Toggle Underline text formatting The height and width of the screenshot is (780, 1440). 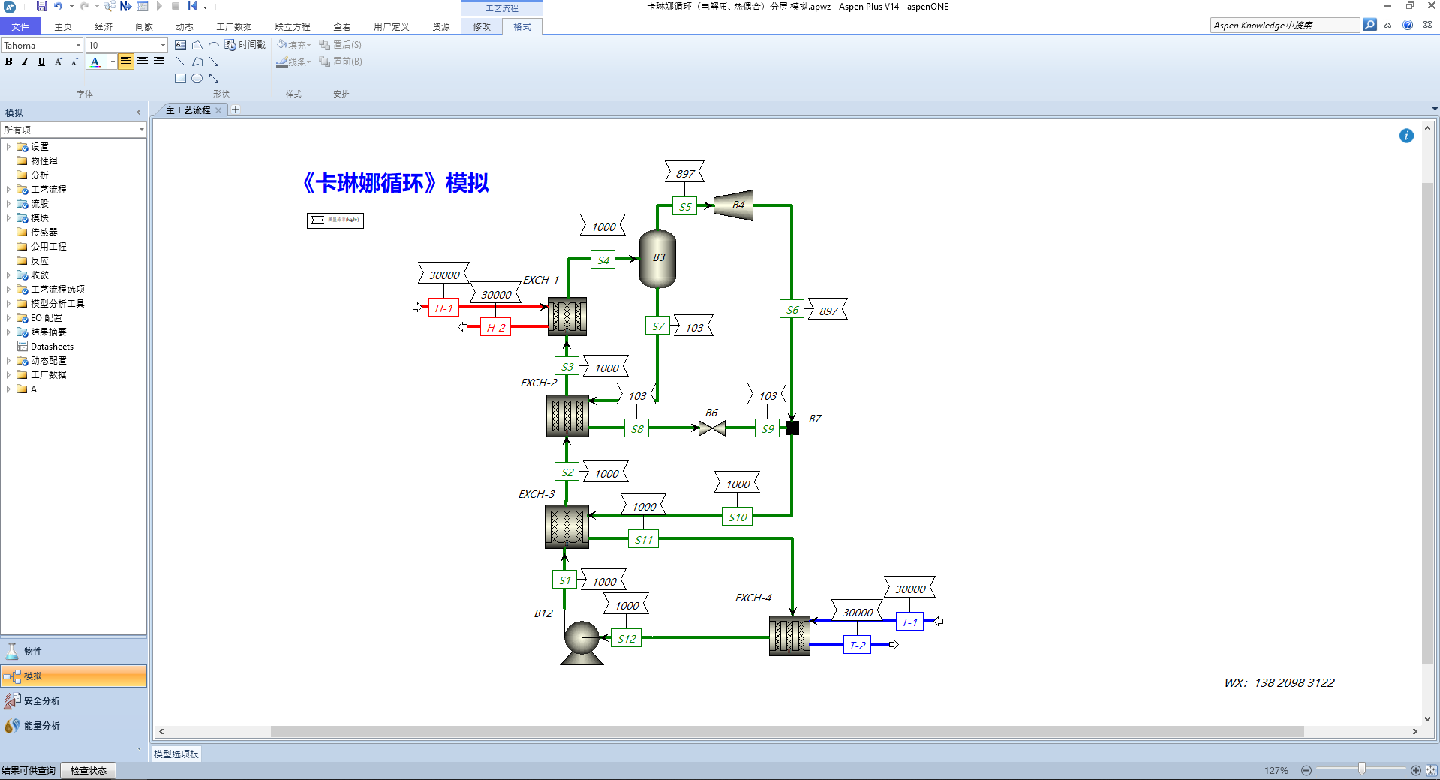pyautogui.click(x=41, y=61)
